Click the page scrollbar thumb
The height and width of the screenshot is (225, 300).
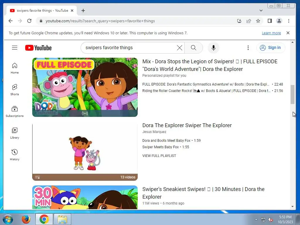[x=292, y=95]
